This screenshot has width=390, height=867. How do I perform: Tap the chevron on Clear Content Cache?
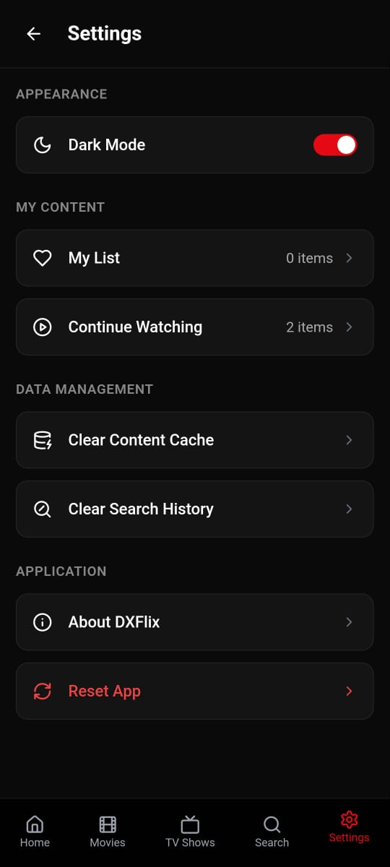click(x=349, y=440)
